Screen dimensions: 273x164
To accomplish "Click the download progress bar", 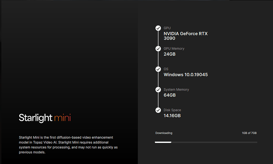I will (x=206, y=142).
